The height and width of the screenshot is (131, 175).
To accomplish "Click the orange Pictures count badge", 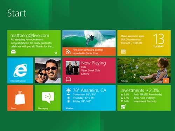I will [166, 80].
